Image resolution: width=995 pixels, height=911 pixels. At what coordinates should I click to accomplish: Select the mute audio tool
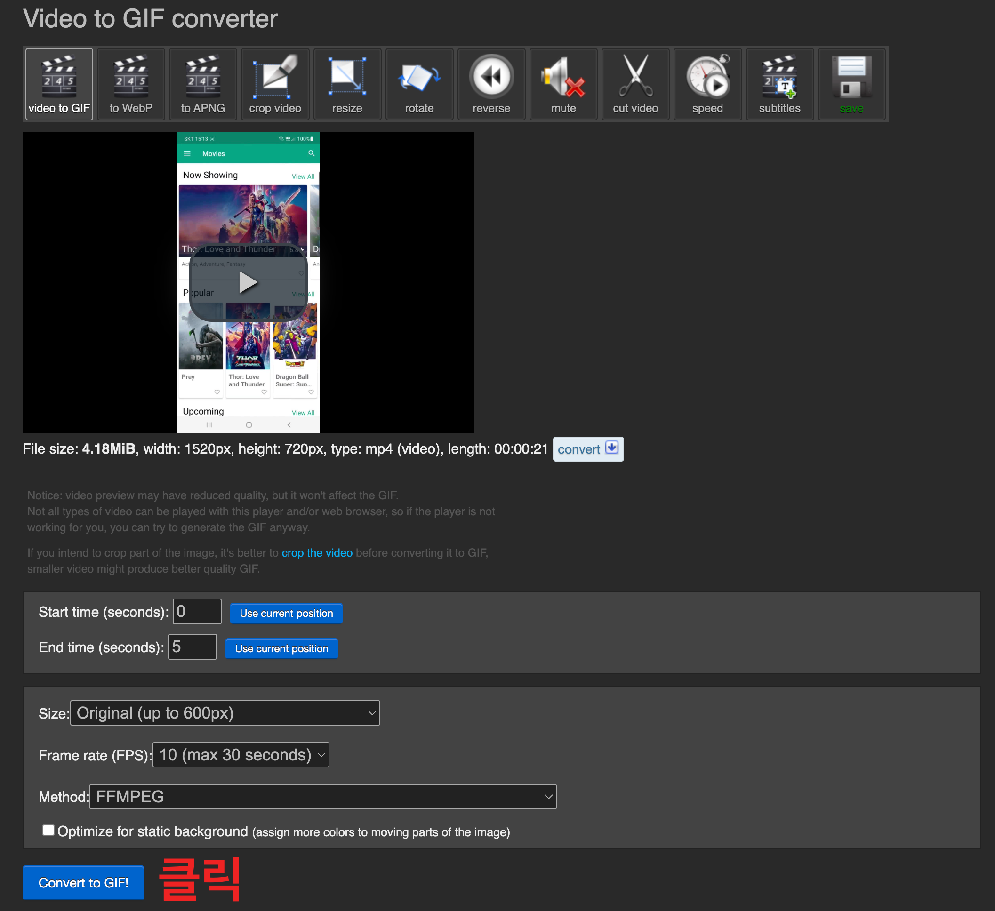click(563, 84)
